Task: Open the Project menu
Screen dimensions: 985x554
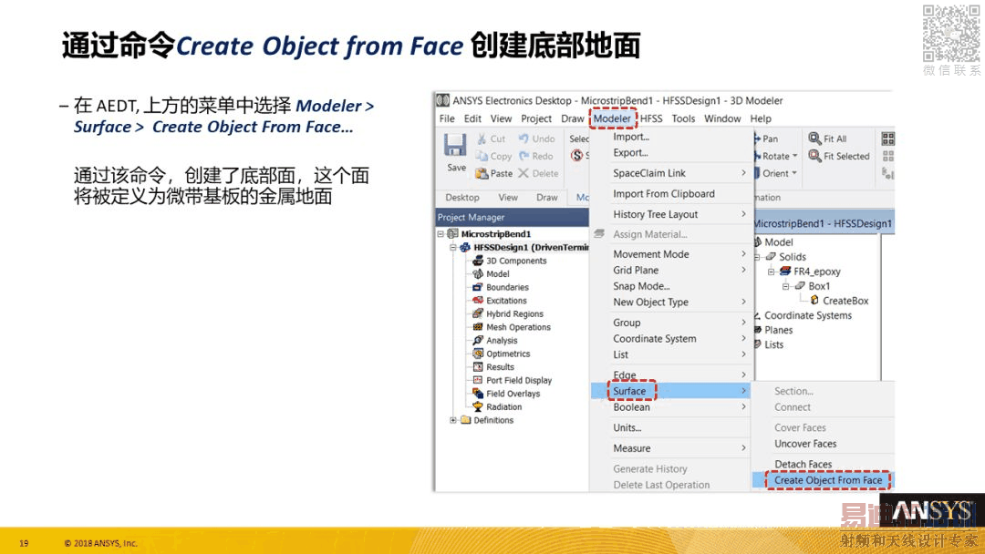Action: (x=536, y=118)
